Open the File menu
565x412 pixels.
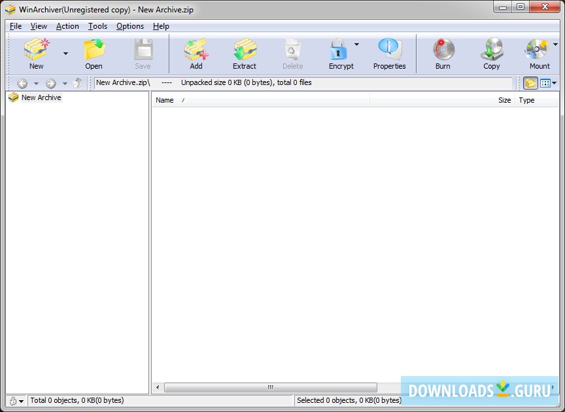[x=16, y=26]
